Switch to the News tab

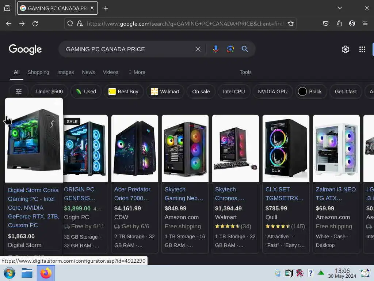(88, 72)
